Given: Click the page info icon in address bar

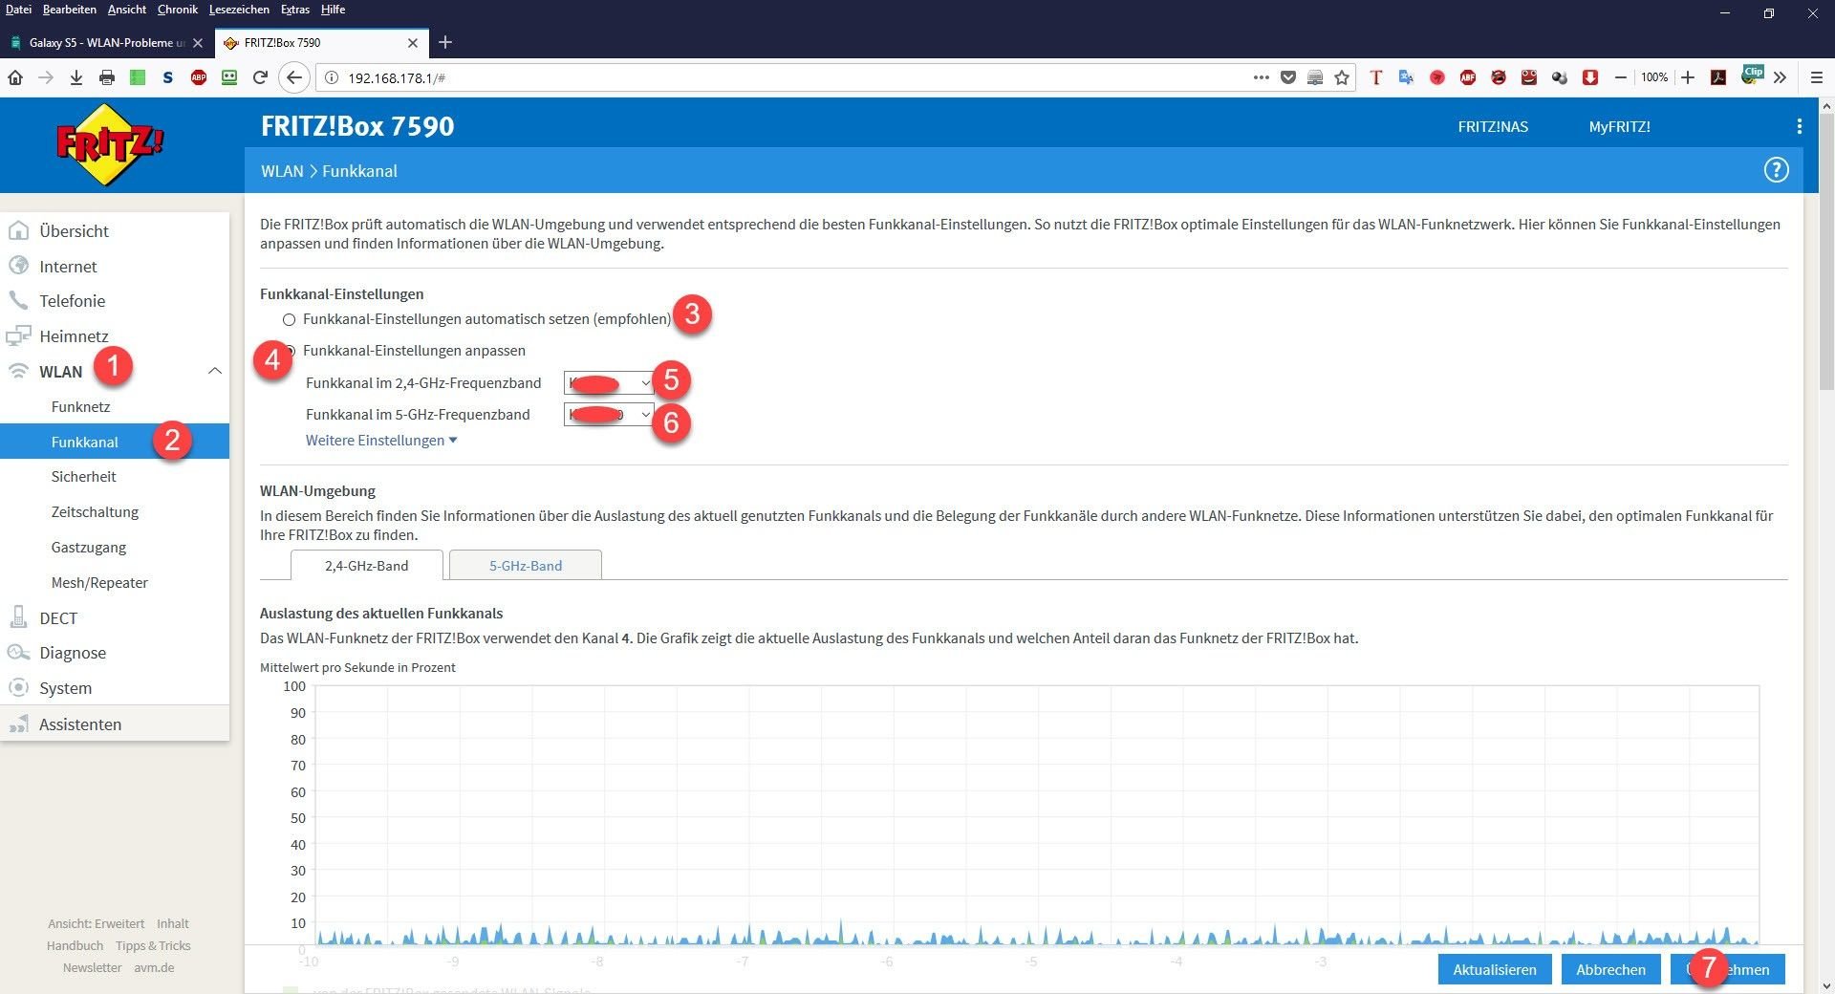Looking at the screenshot, I should click(332, 77).
